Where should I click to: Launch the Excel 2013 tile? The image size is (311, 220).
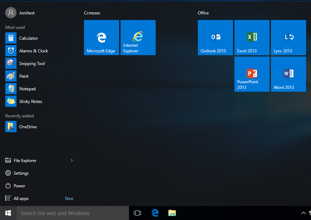pos(252,38)
